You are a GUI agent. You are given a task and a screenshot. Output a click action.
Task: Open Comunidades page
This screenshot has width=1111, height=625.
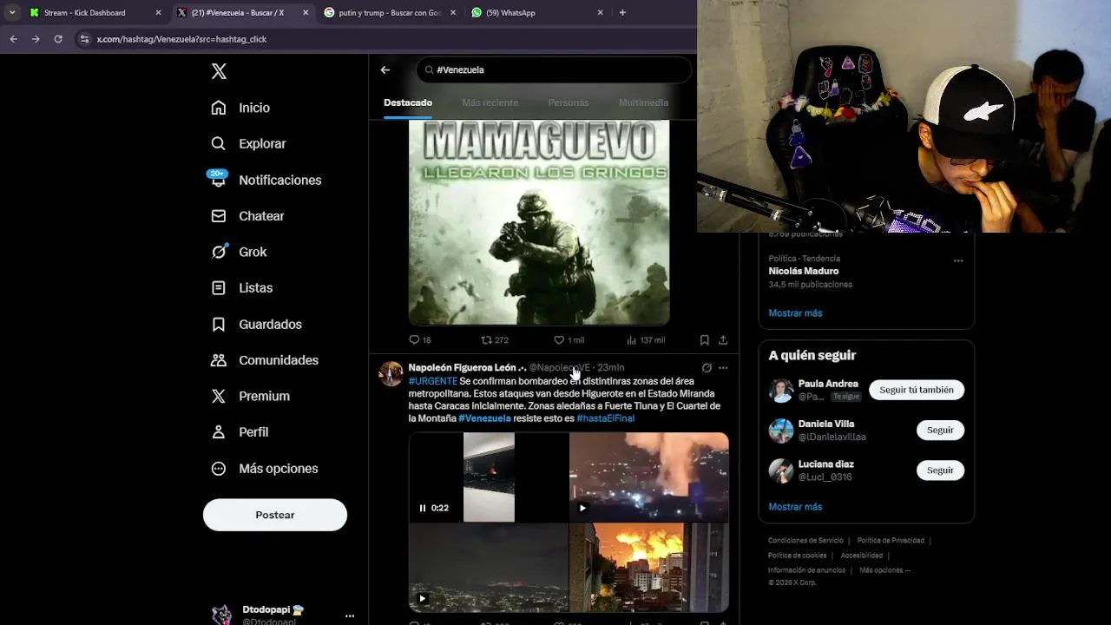pyautogui.click(x=265, y=360)
